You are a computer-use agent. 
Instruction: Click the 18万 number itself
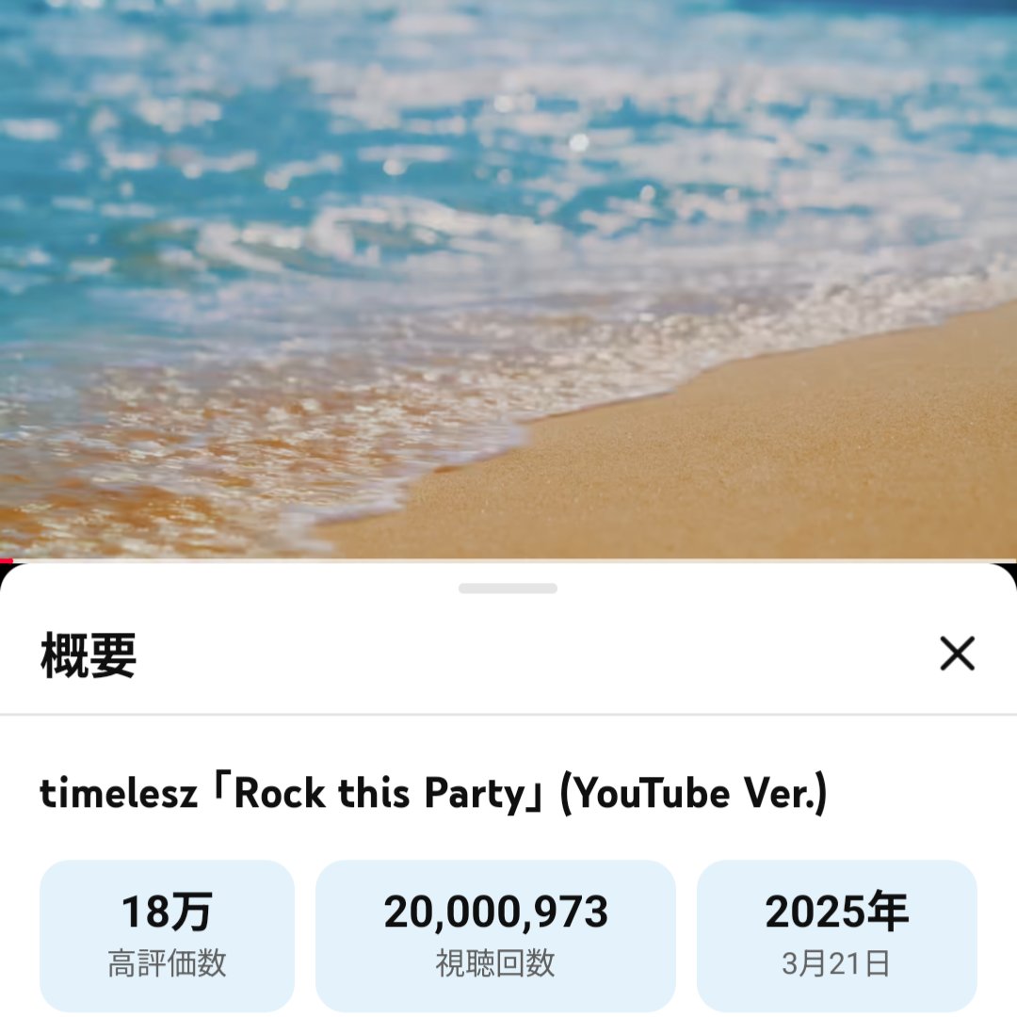click(x=168, y=912)
